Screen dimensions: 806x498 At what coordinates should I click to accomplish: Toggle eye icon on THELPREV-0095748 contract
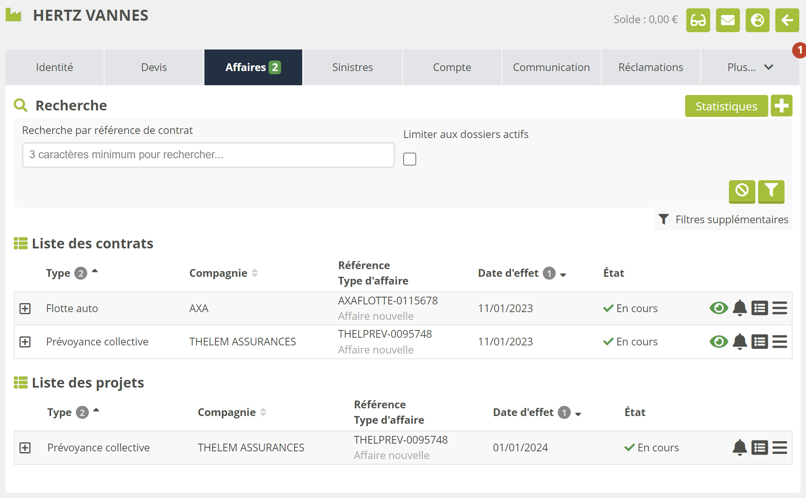pos(719,342)
